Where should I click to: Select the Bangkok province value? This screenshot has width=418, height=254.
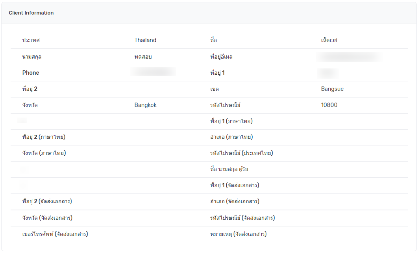click(x=145, y=105)
